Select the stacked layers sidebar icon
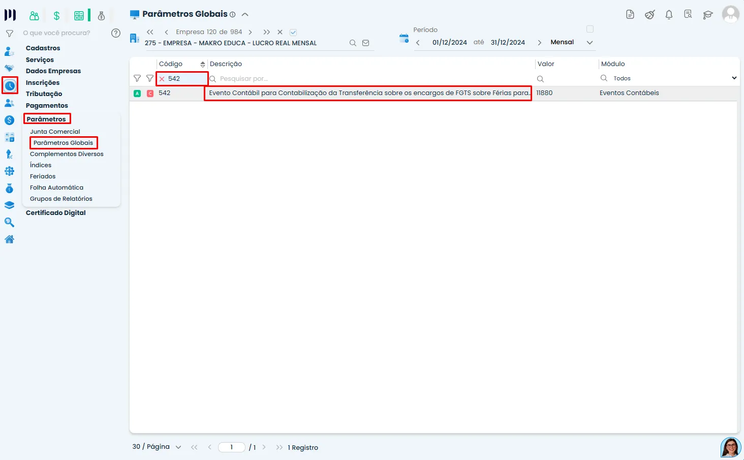The width and height of the screenshot is (744, 460). (x=9, y=205)
